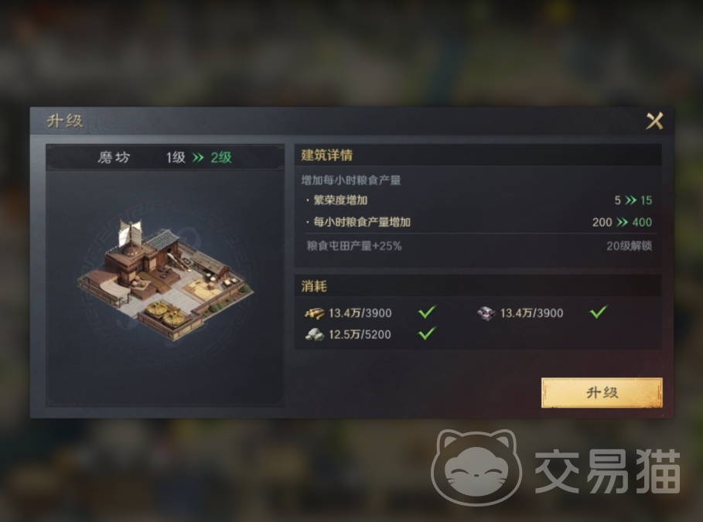Click the 每小时粮食产量增加 row

point(479,222)
